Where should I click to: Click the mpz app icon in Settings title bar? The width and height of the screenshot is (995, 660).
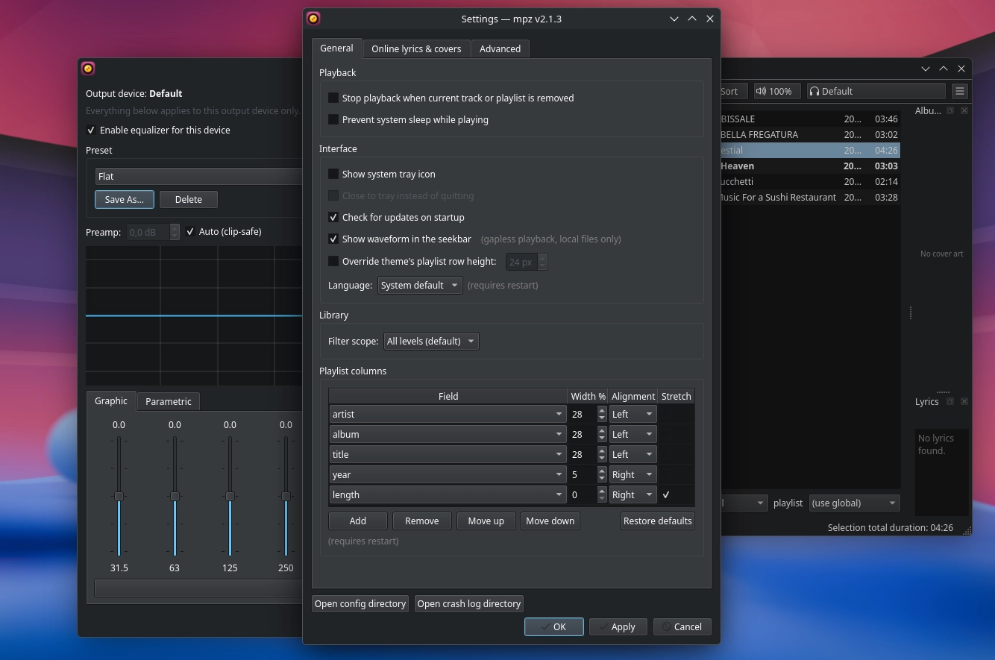313,19
